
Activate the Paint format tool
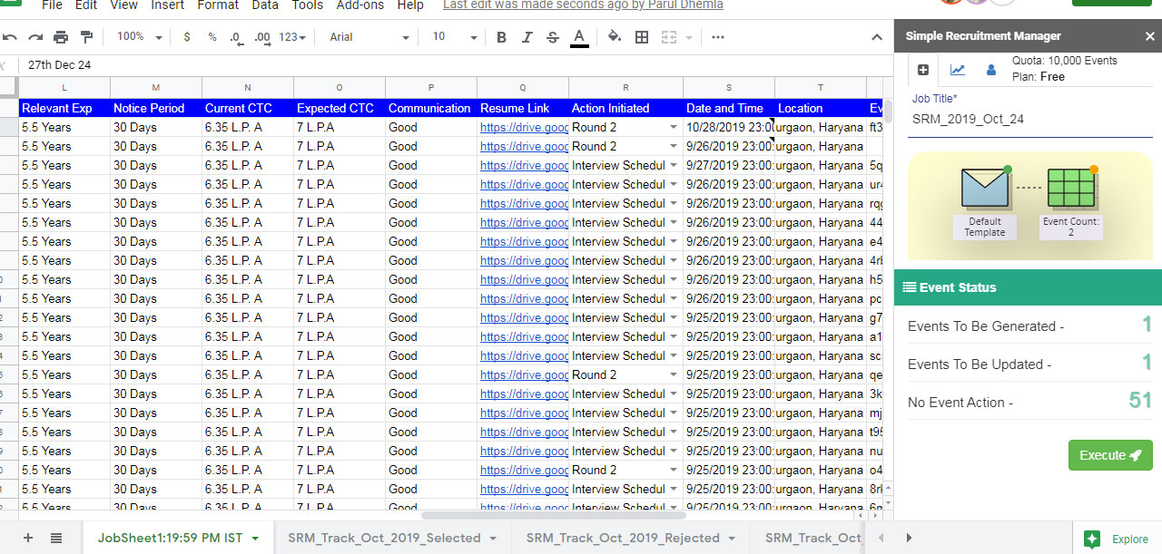click(86, 37)
